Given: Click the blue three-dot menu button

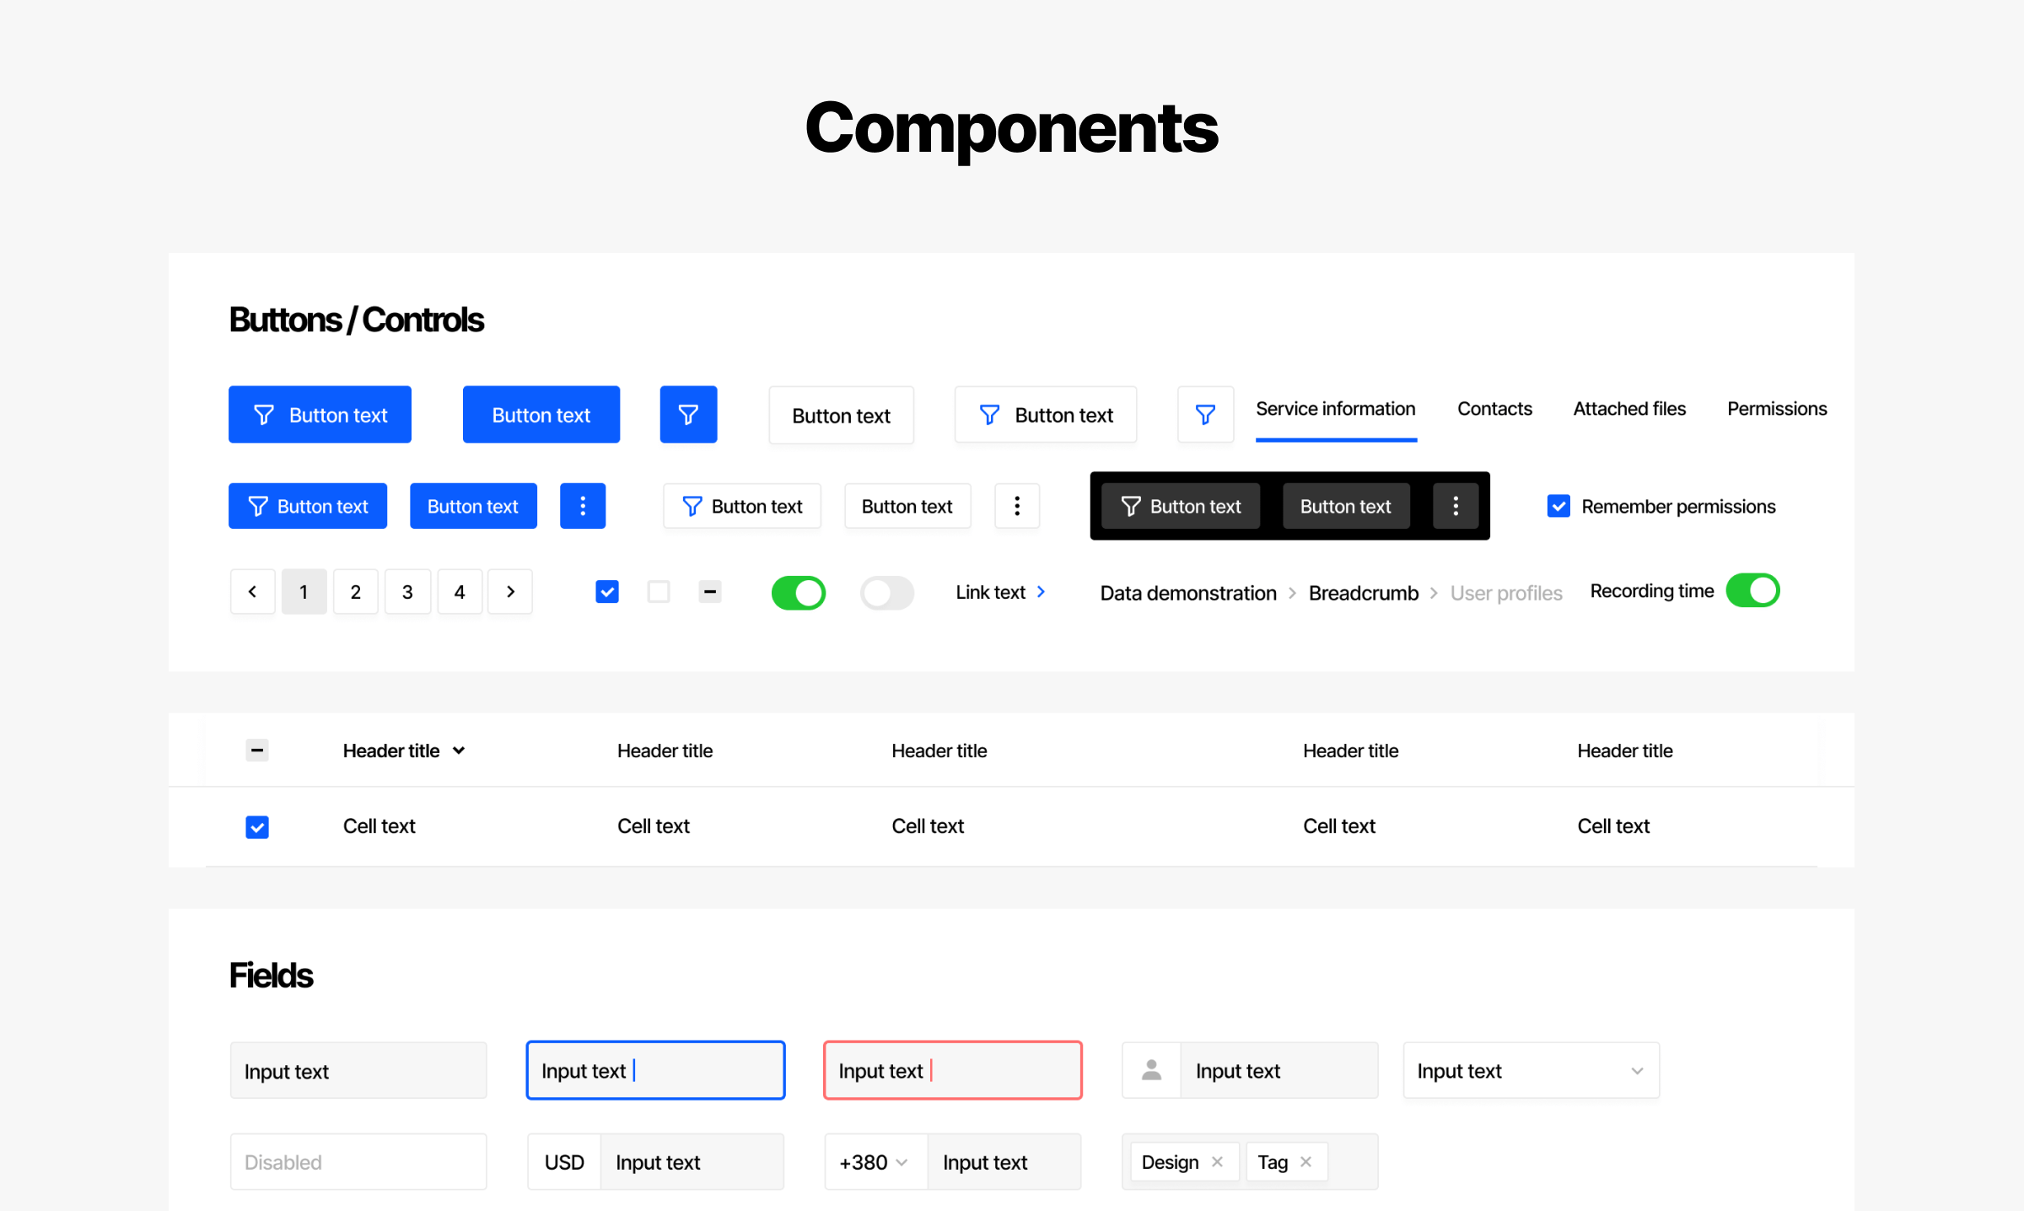Looking at the screenshot, I should (x=583, y=506).
